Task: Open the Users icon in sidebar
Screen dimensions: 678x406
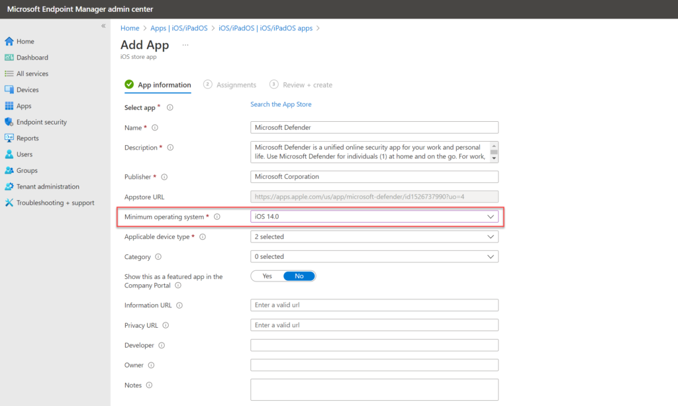Action: point(9,154)
